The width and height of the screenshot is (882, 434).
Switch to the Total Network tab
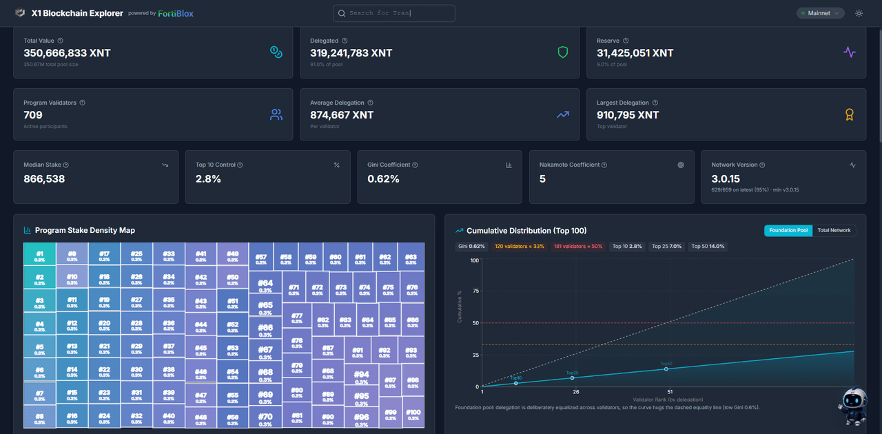click(834, 230)
